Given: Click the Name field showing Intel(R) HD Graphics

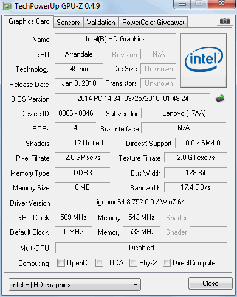Looking at the screenshot, I should [x=115, y=39].
